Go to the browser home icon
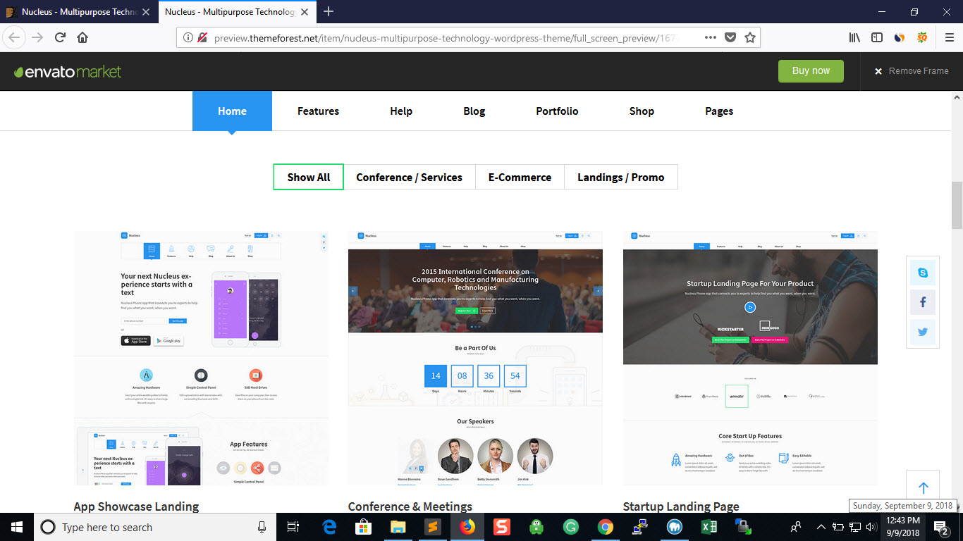 (82, 37)
